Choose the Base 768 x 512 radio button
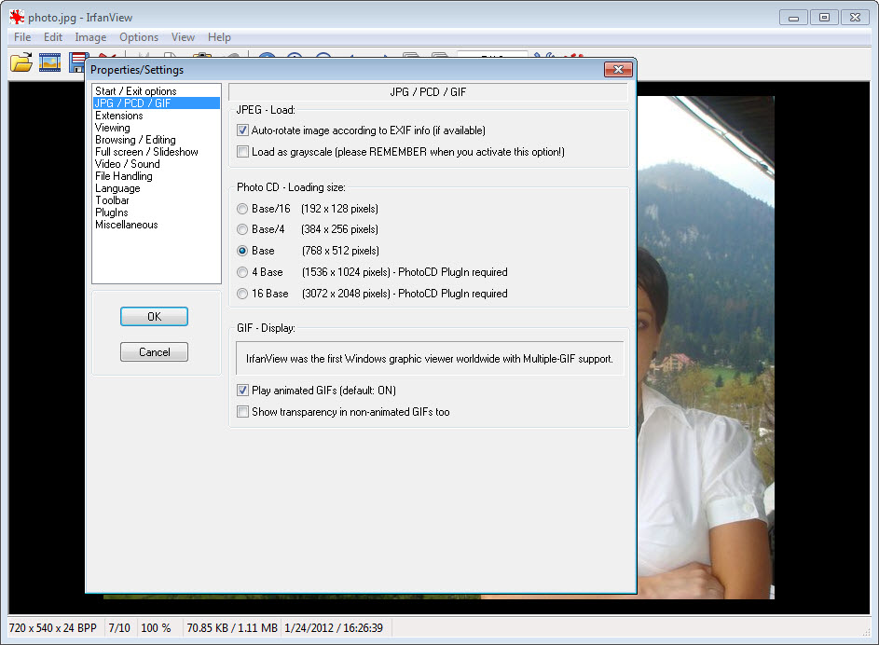879x645 pixels. [242, 251]
